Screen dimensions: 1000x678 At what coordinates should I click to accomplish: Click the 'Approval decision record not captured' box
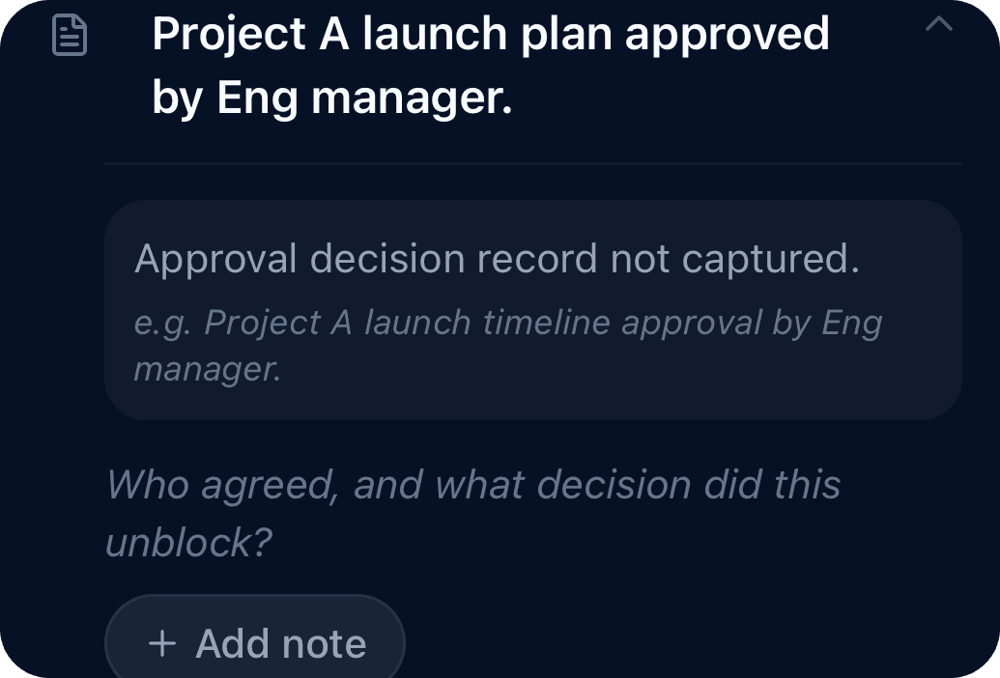click(499, 259)
